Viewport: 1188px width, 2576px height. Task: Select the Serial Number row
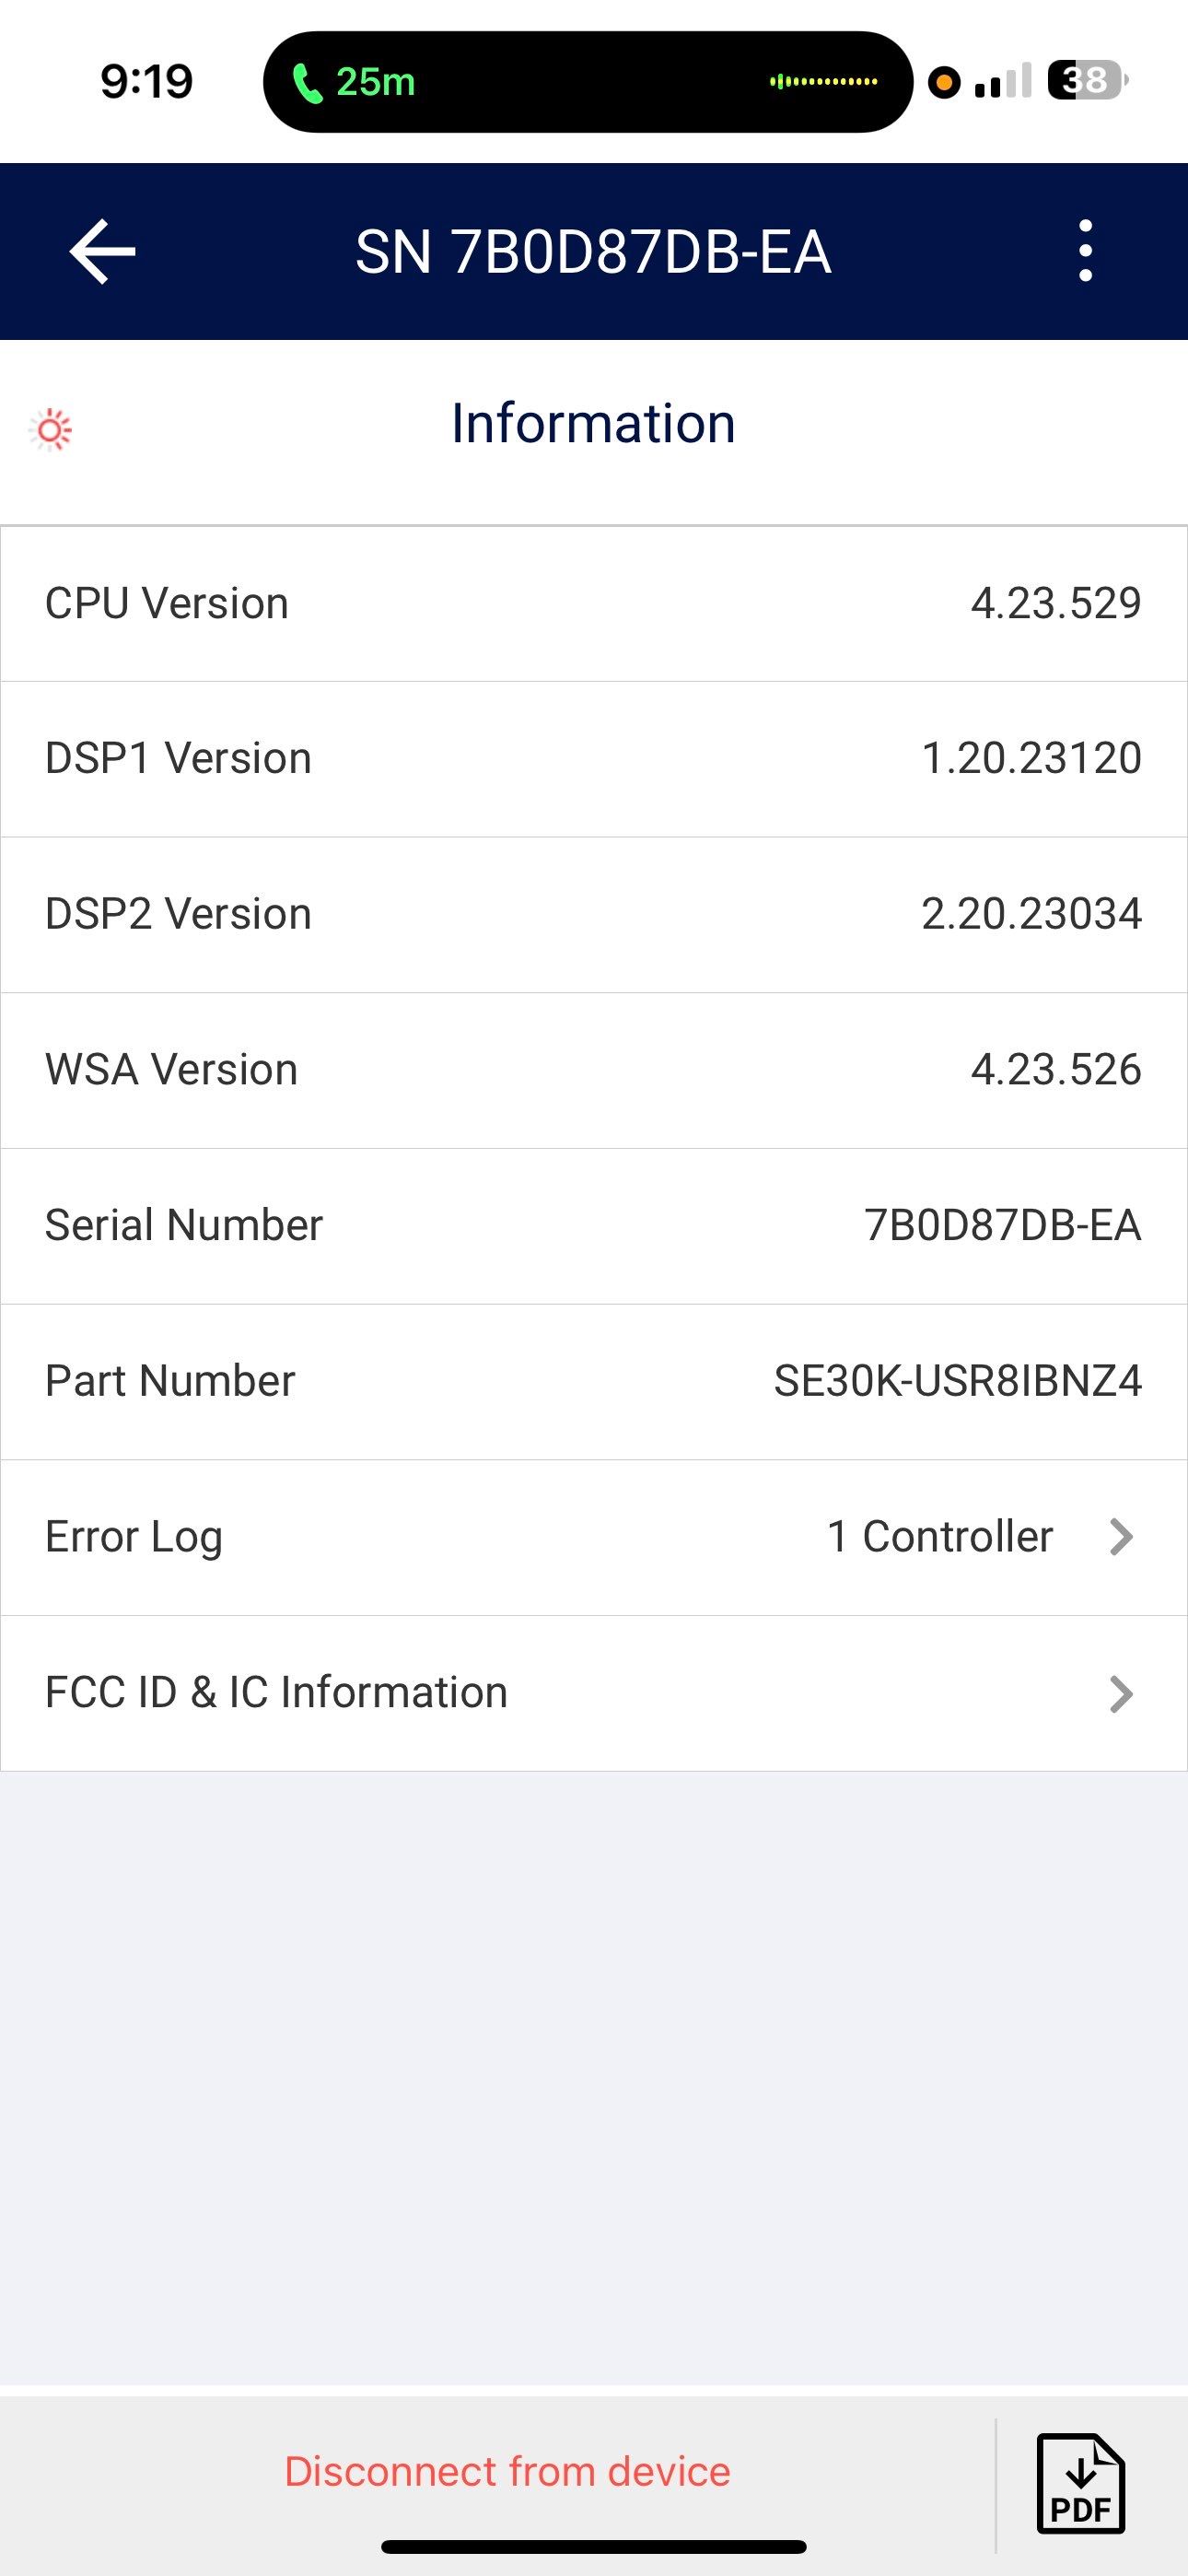[x=594, y=1226]
